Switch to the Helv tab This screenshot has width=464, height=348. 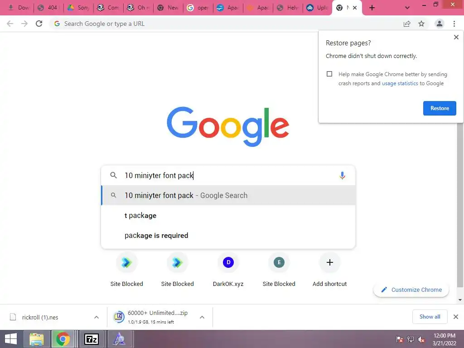pos(288,8)
